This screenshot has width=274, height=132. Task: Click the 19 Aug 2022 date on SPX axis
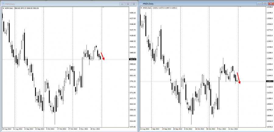click(x=6, y=129)
